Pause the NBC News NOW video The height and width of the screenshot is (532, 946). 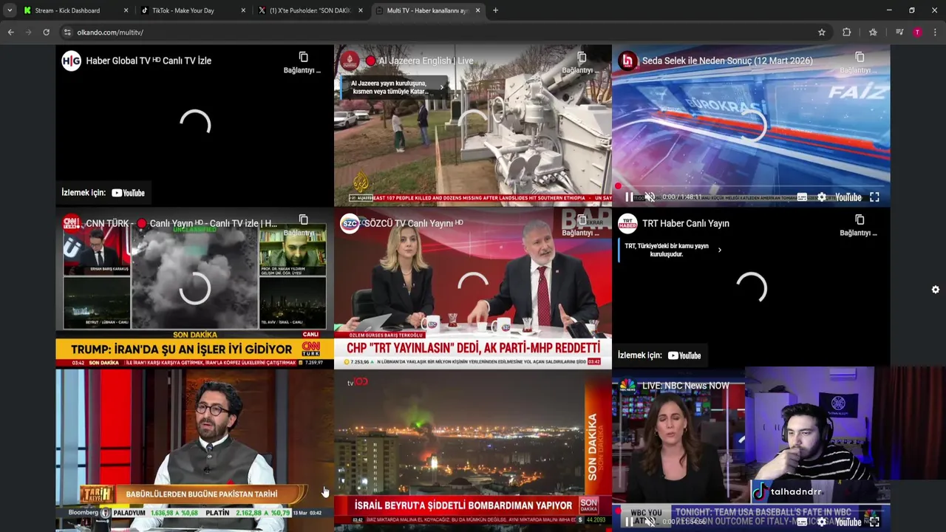[x=629, y=522]
